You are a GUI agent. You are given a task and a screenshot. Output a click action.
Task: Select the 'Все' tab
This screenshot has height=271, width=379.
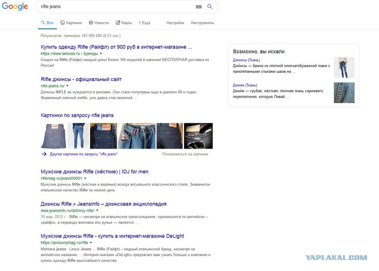(x=47, y=23)
